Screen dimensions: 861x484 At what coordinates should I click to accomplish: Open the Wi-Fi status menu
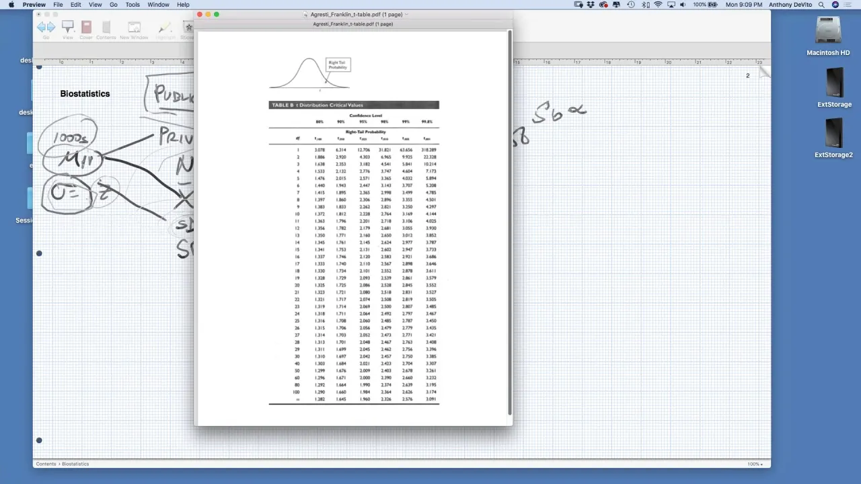coord(658,5)
